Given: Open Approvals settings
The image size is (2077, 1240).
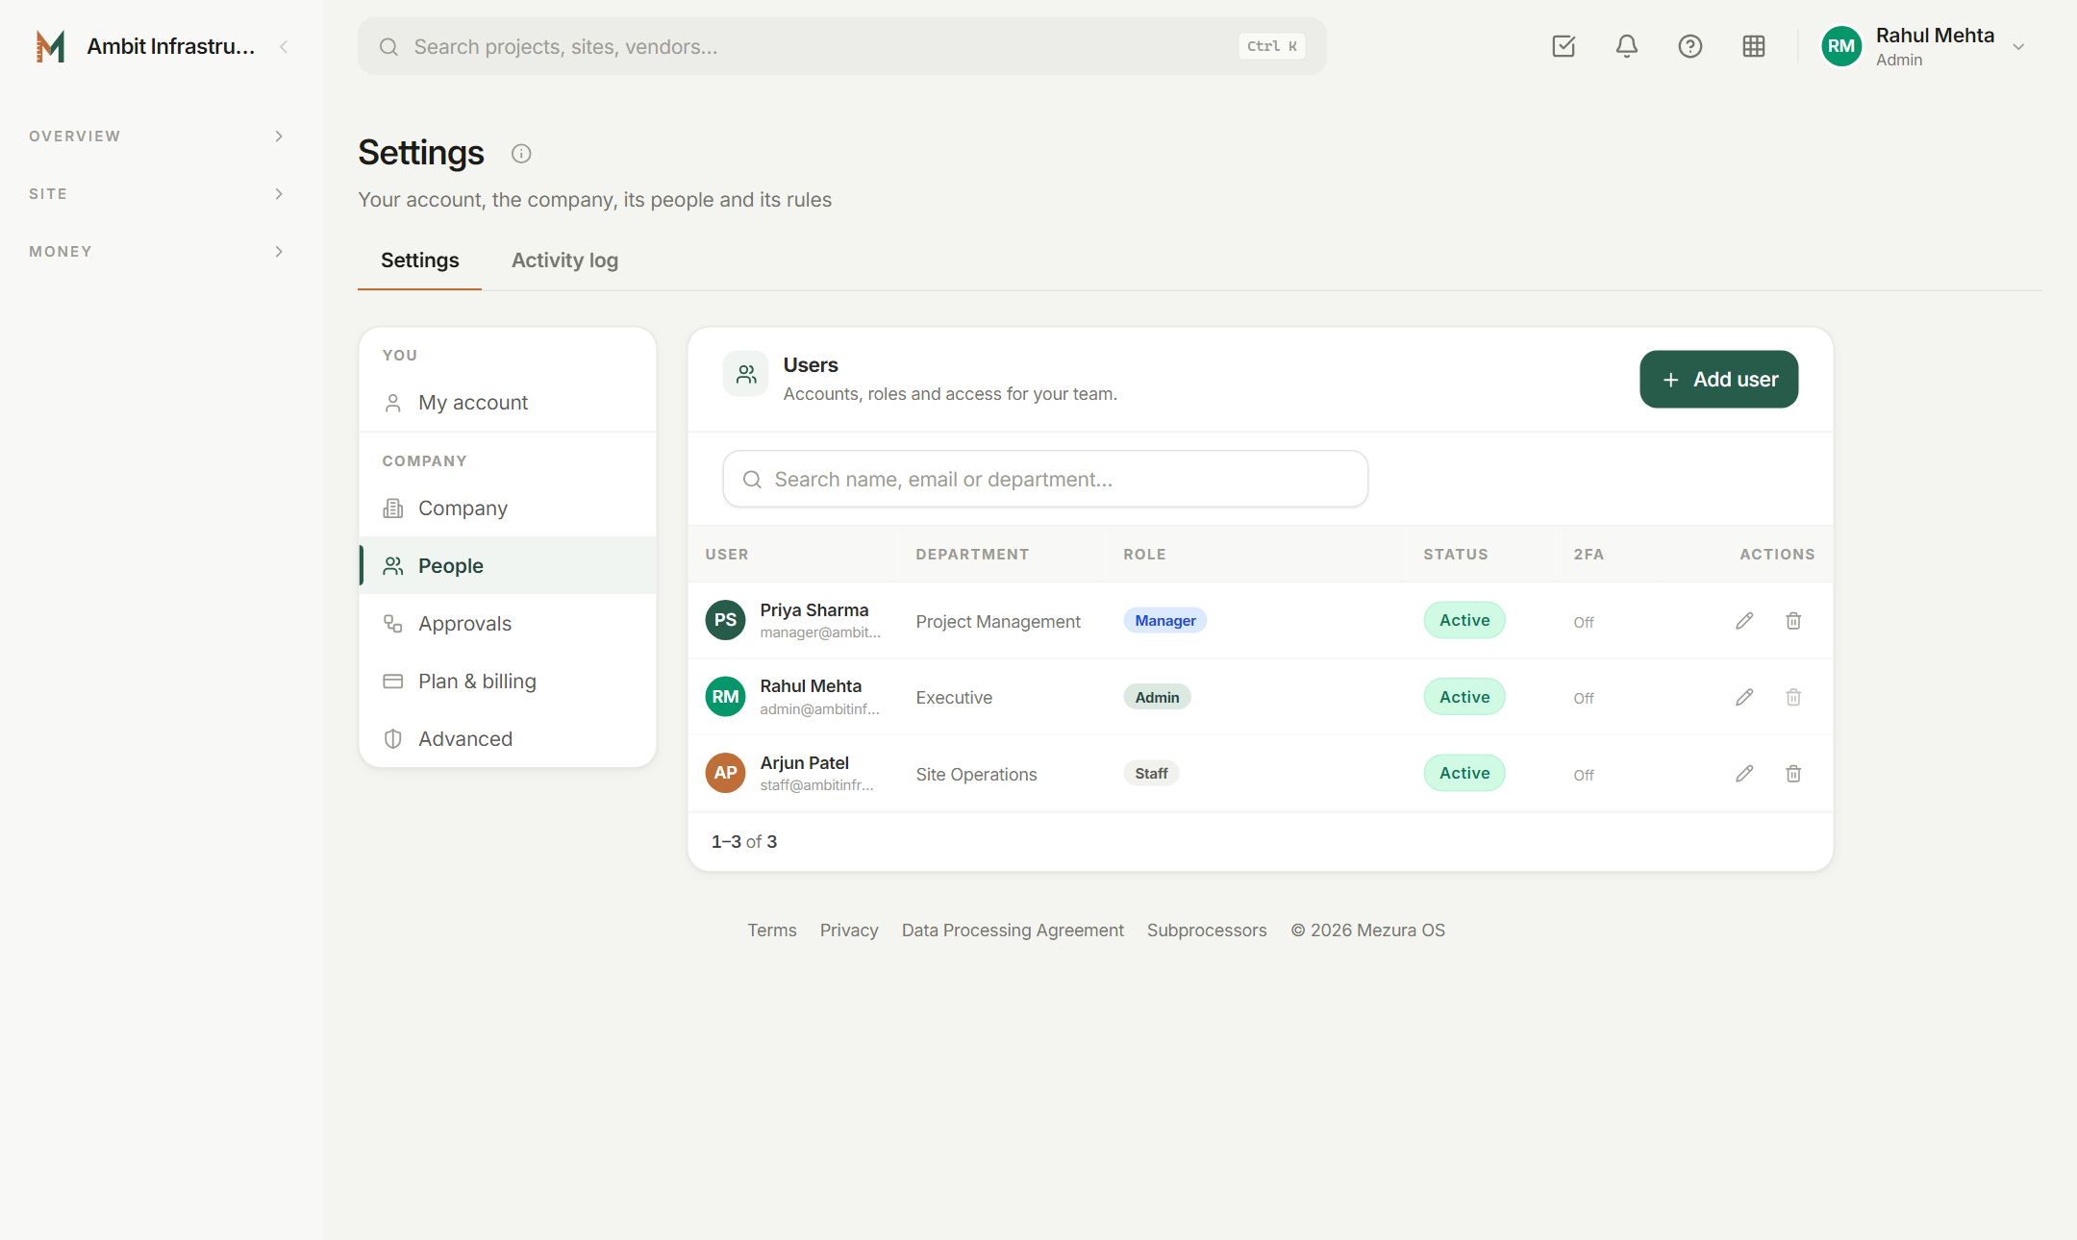Looking at the screenshot, I should point(508,624).
